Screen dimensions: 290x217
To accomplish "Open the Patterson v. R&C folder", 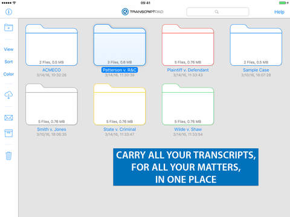I will pos(120,45).
